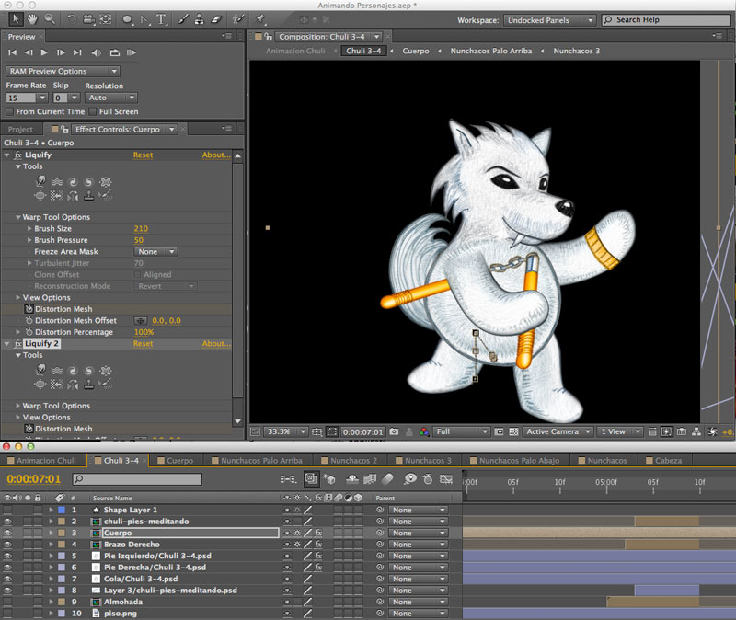736x620 pixels.
Task: Toggle transparency grid in viewer
Action: click(x=513, y=431)
